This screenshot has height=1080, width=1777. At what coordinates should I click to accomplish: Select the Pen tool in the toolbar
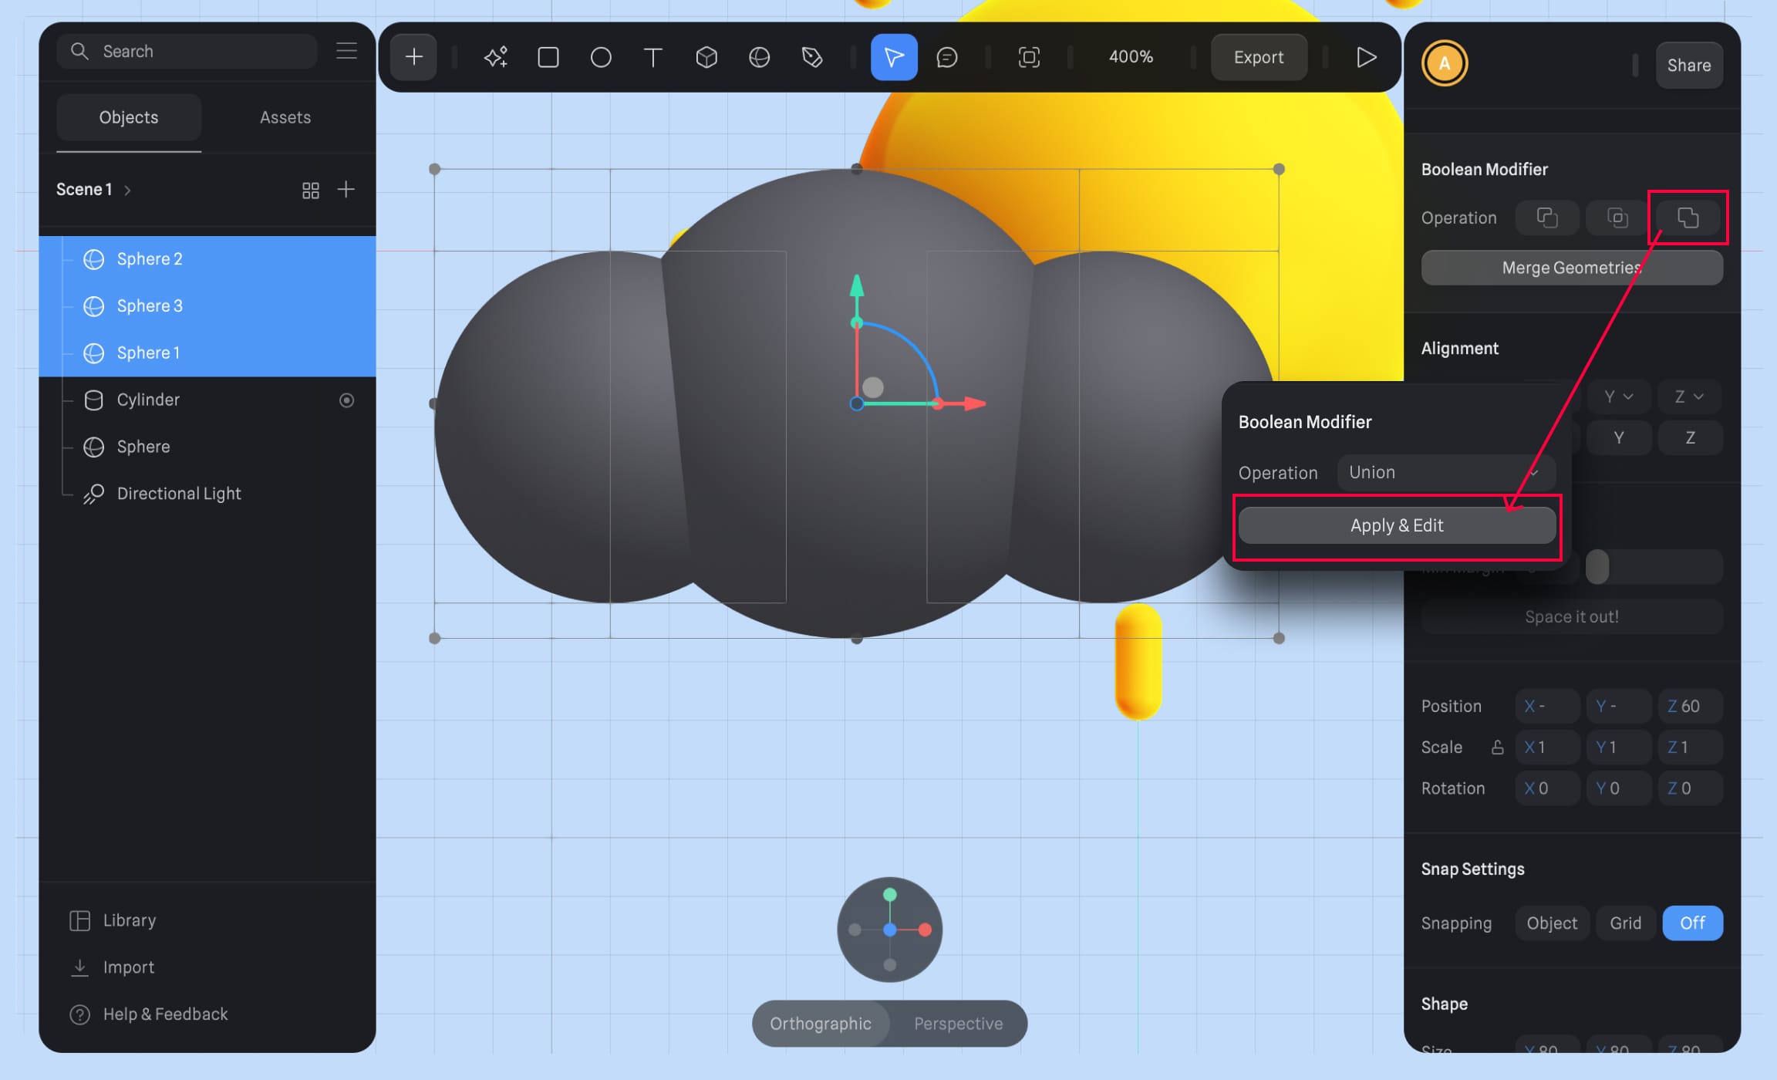811,56
